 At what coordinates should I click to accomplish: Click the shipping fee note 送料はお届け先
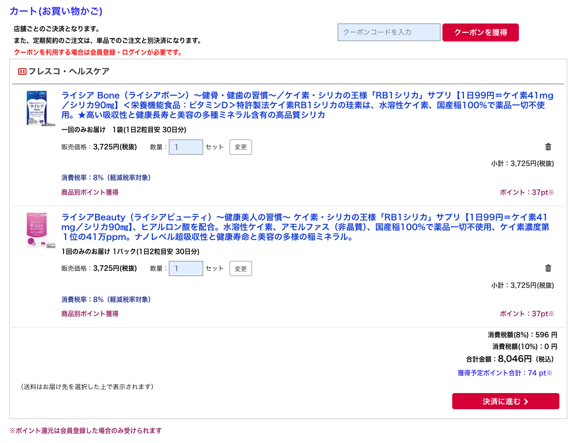[87, 387]
